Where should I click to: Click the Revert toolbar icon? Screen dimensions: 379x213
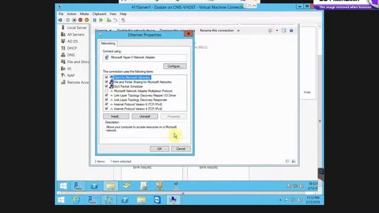pos(115,20)
